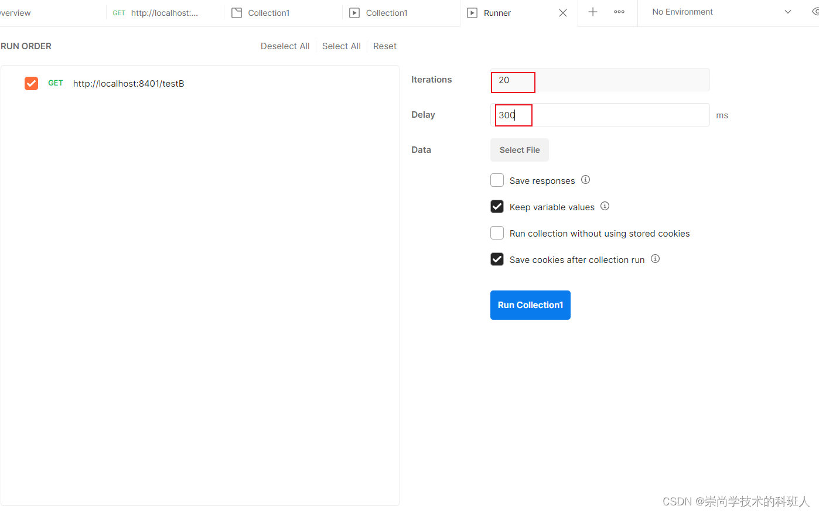Click the Iterations input field
This screenshot has height=513, width=819.
point(600,80)
